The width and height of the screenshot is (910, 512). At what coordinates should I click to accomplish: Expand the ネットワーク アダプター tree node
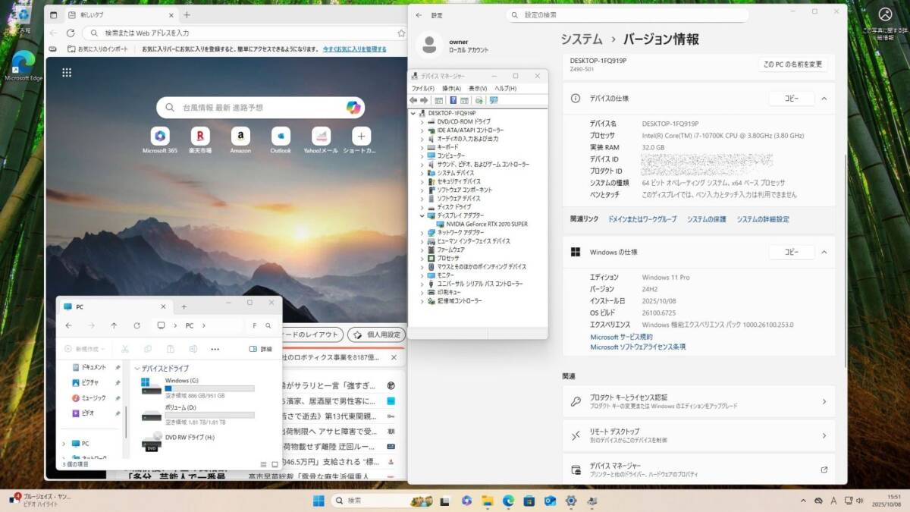click(422, 233)
